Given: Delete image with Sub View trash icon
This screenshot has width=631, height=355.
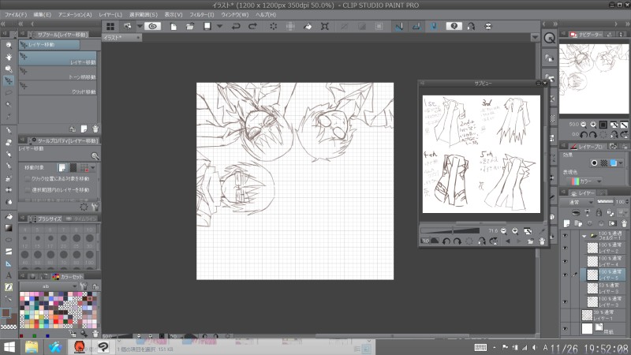Looking at the screenshot, I should click(x=542, y=241).
